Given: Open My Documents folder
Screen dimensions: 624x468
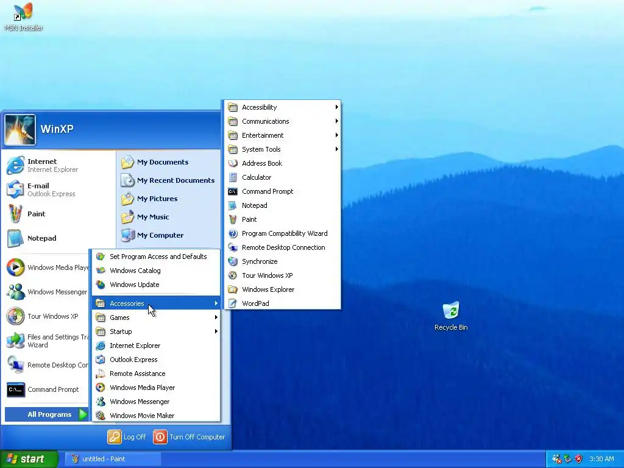Looking at the screenshot, I should (x=169, y=162).
